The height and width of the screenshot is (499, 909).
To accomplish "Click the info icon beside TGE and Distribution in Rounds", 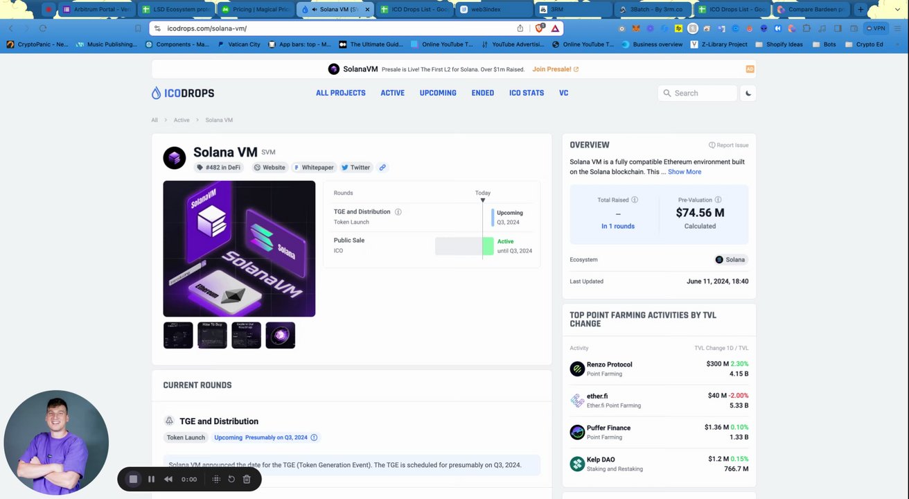I will (398, 212).
